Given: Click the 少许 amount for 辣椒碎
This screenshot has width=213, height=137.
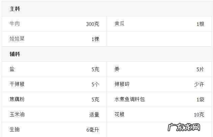Looking at the screenshot, I should tap(199, 84).
